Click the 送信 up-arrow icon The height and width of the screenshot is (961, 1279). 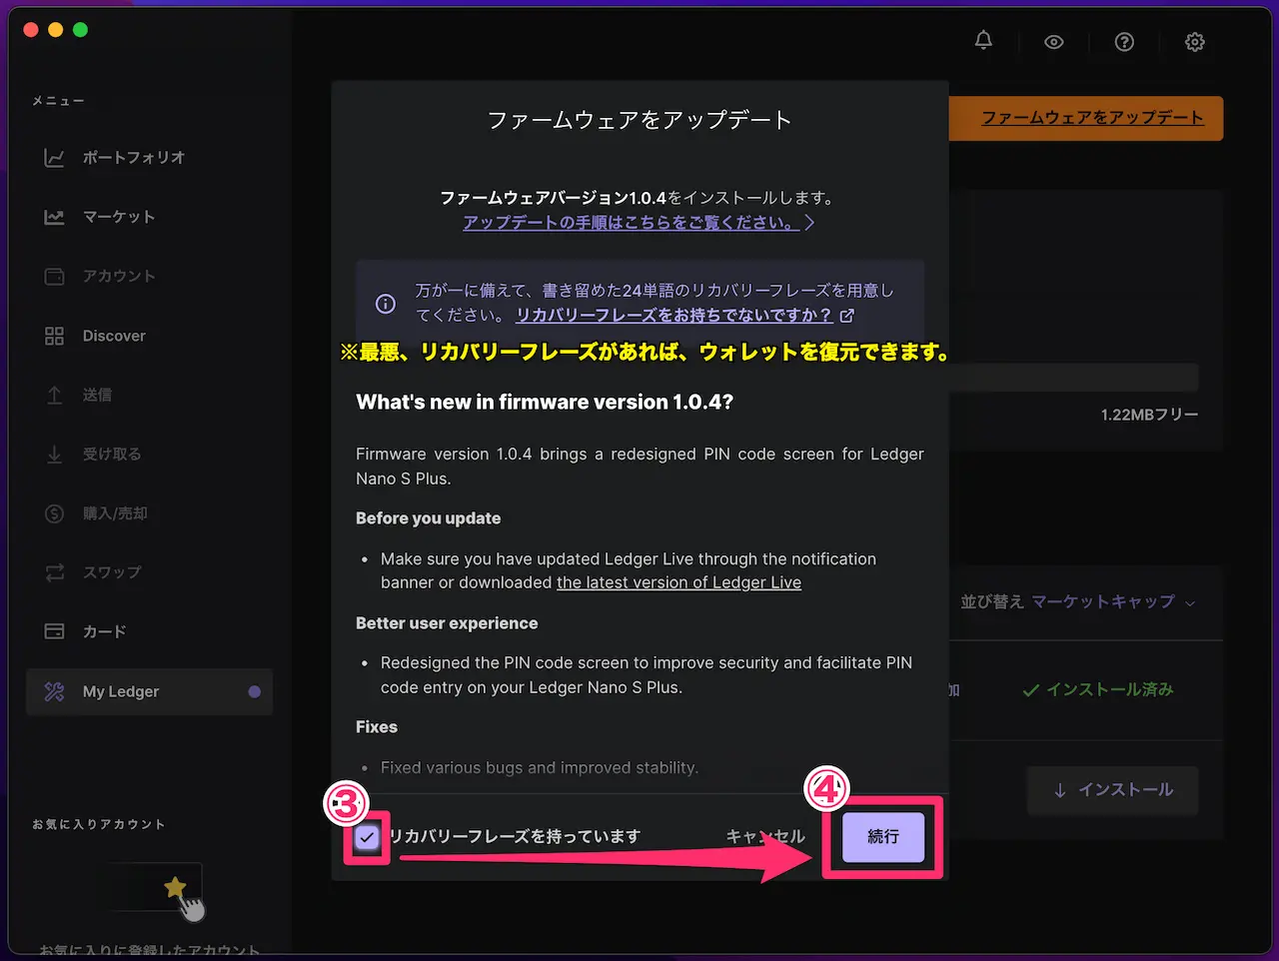click(x=54, y=395)
